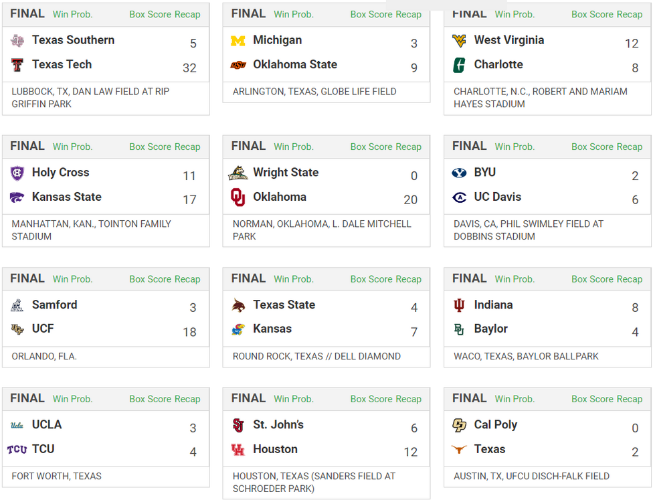Click the Texas Longhorns logo
Screen dimensions: 653x502
point(459,450)
